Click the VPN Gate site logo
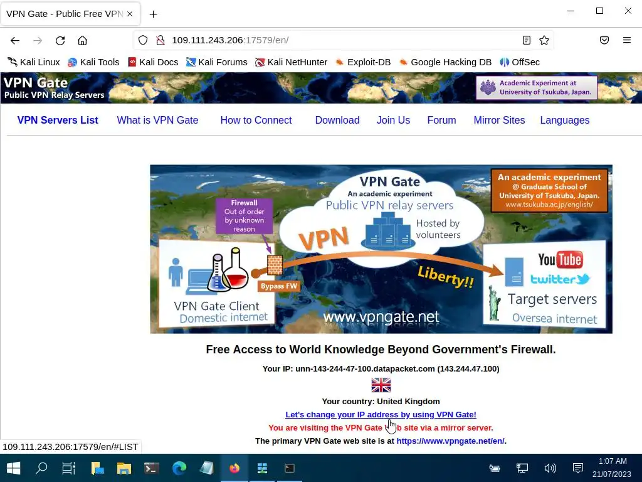Image resolution: width=642 pixels, height=482 pixels. pos(54,88)
